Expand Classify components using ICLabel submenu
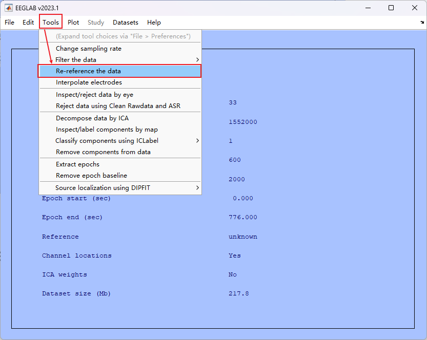 120,141
